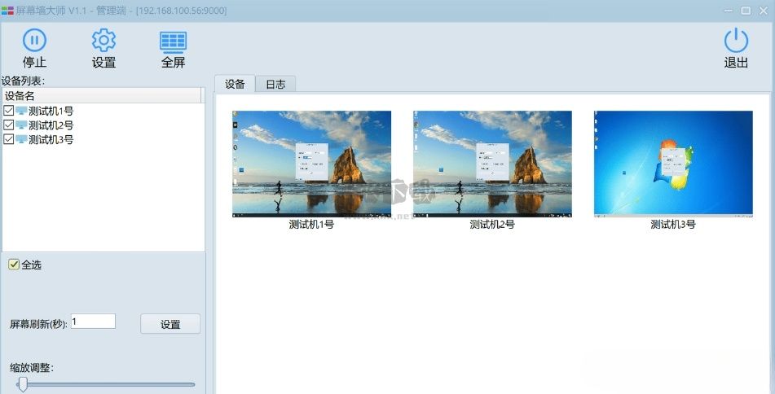Switch to the 日志 tab
775x394 pixels.
coord(275,85)
